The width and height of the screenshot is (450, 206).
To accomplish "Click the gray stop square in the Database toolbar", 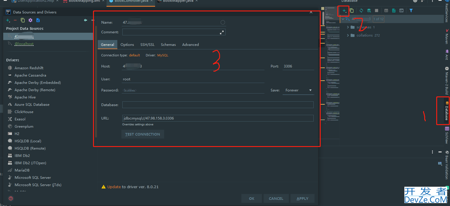I will [x=377, y=11].
